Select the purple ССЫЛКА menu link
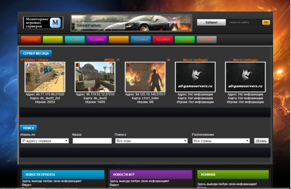The image size is (291, 189). (97, 40)
